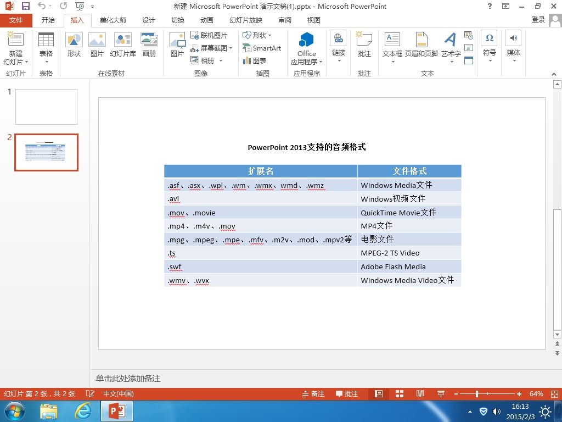Viewport: 562px width, 422px height.
Task: Switch to the Home (开始) tab
Action: [48, 20]
